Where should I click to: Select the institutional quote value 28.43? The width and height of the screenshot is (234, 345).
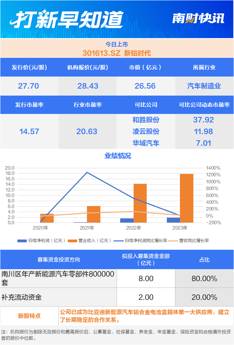(88, 86)
